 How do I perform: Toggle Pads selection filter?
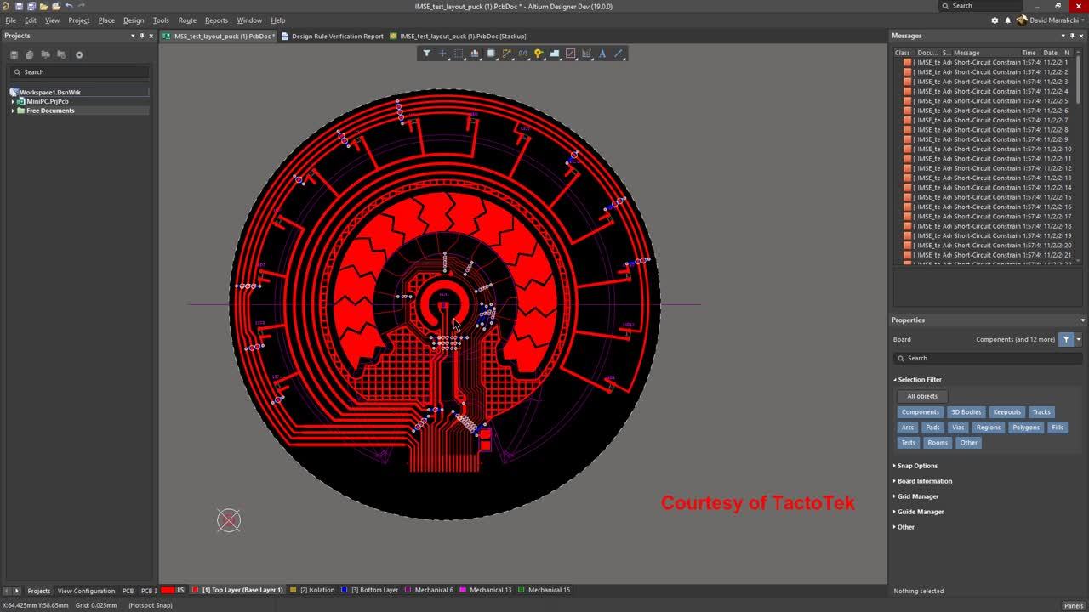coord(932,428)
